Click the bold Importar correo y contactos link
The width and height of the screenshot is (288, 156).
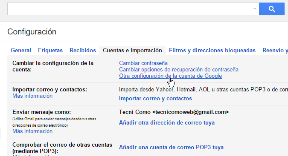155,98
